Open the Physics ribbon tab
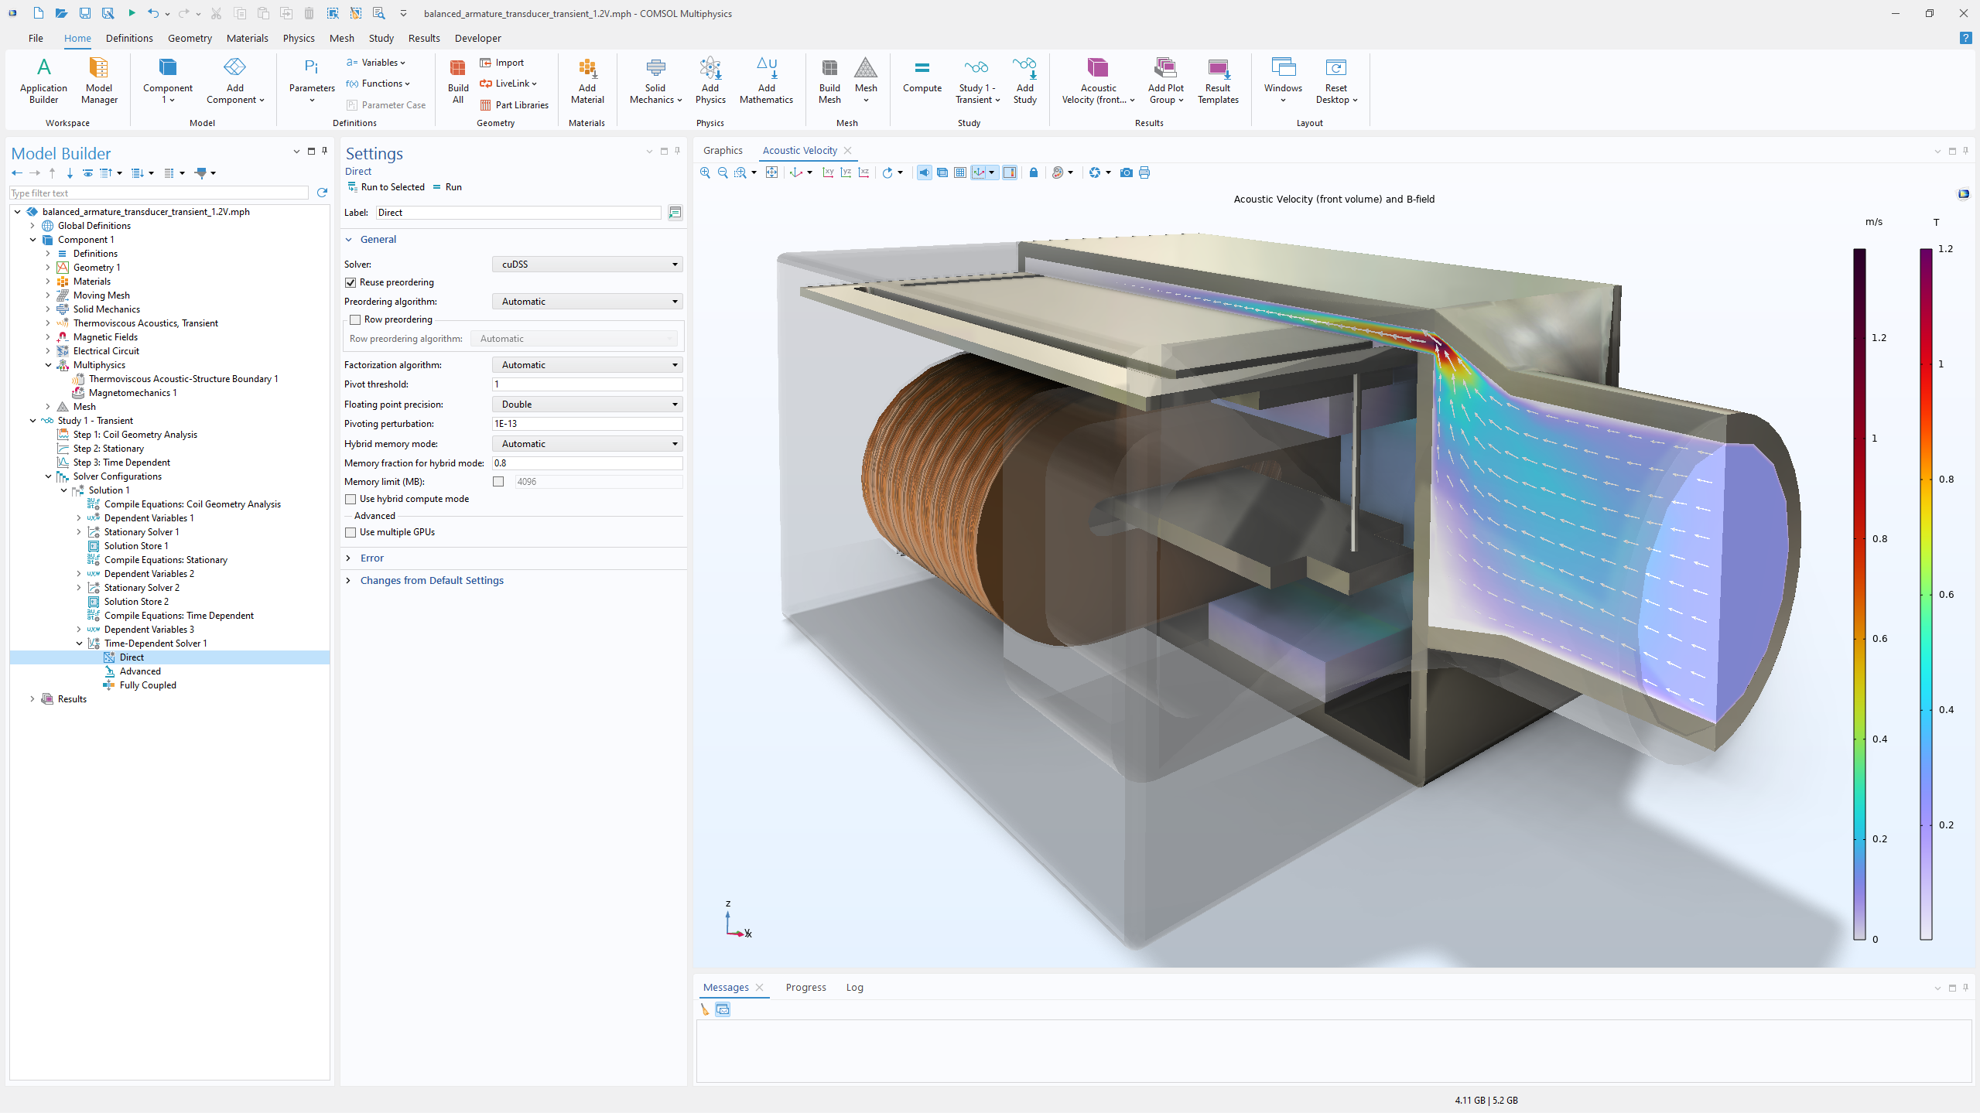Image resolution: width=1980 pixels, height=1113 pixels. (299, 38)
